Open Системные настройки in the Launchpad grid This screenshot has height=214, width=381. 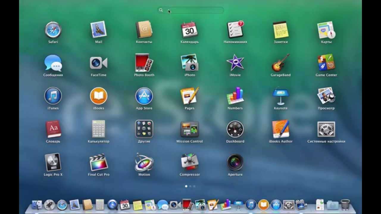point(326,129)
